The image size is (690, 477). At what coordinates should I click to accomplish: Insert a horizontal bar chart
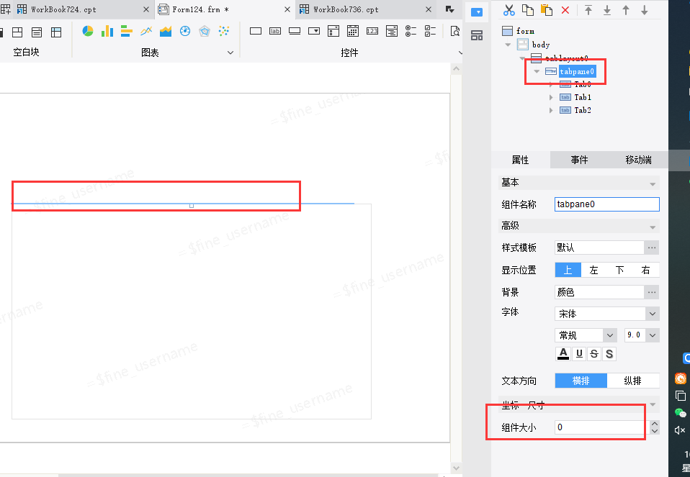point(127,31)
